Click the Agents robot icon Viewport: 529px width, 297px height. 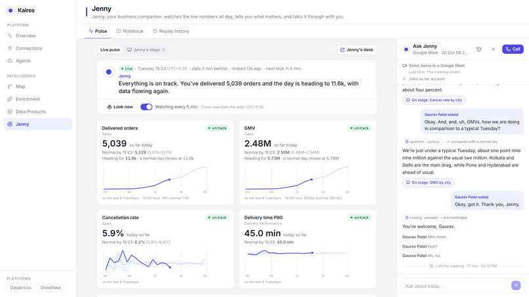(x=10, y=61)
